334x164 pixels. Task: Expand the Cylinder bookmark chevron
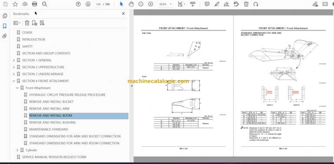click(17, 150)
